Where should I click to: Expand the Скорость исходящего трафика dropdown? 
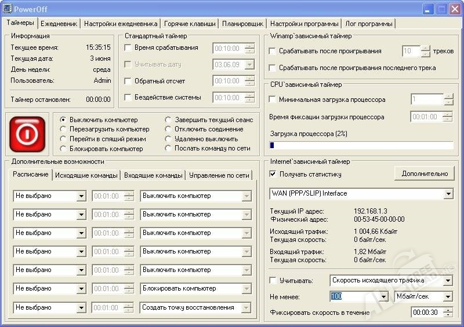[447, 281]
